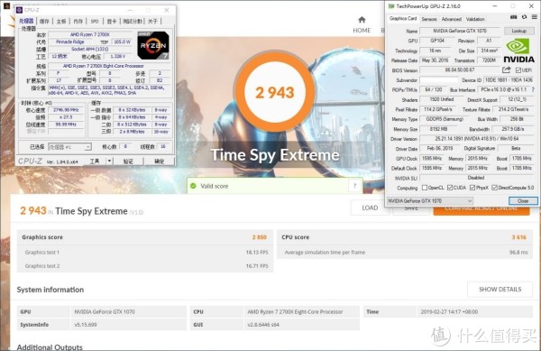Image resolution: width=541 pixels, height=351 pixels.
Task: Open the GPU-Z hamburger menu
Action: click(534, 17)
